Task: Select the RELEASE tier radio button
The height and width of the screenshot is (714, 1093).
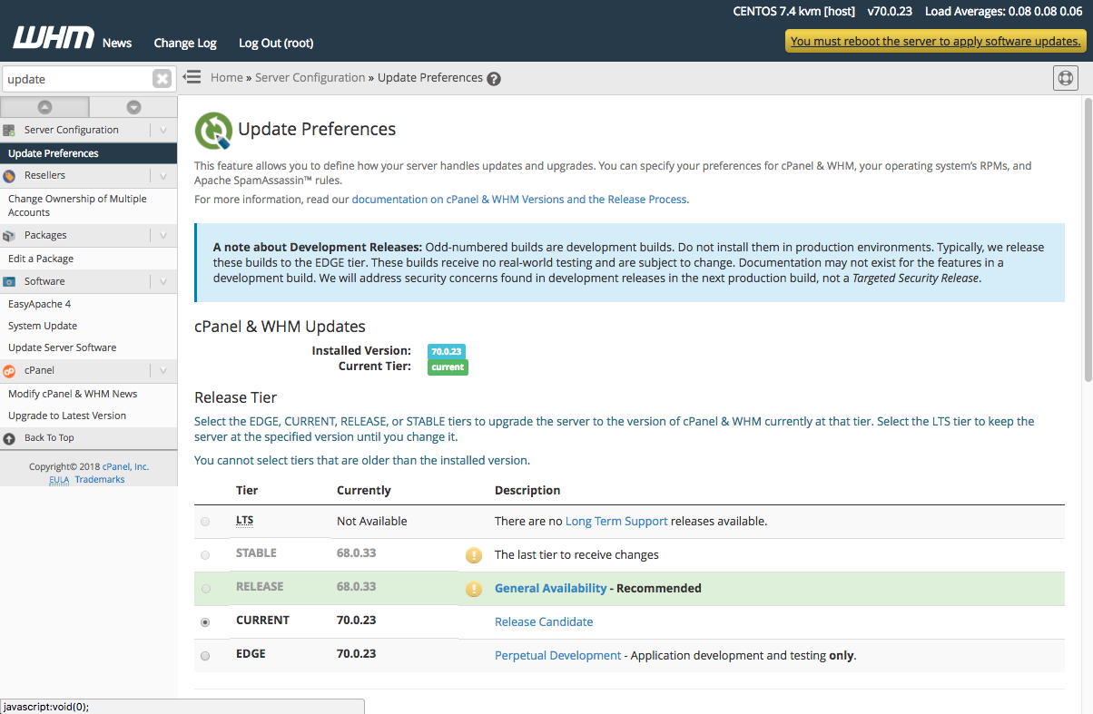Action: [205, 589]
